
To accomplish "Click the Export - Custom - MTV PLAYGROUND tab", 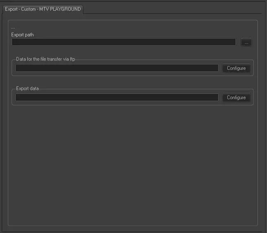I will [43, 9].
